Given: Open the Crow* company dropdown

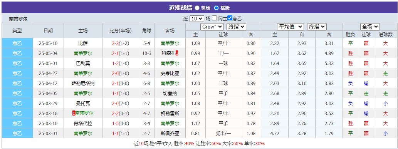Looking at the screenshot, I should [x=212, y=27].
